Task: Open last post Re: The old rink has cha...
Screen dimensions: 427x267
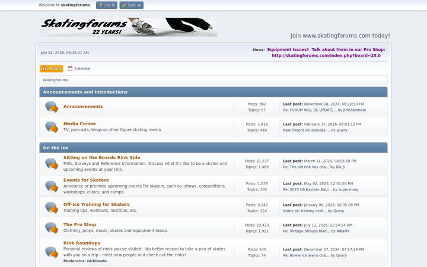Action: 306,167
